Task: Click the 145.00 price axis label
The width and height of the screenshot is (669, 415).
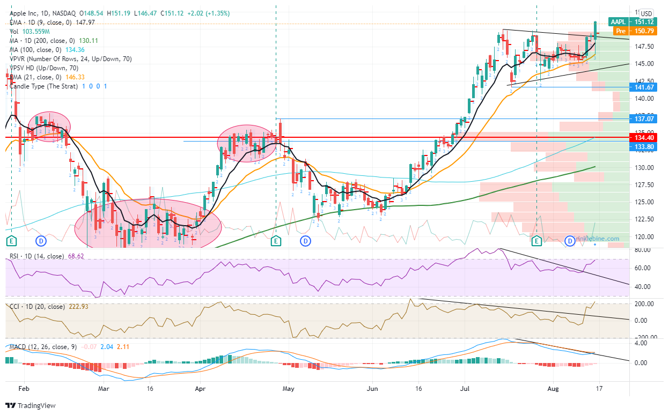Action: click(644, 64)
